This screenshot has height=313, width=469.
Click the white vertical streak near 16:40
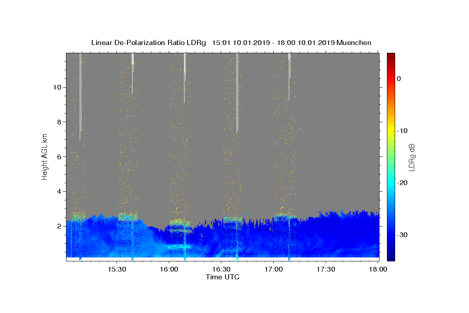click(x=237, y=93)
